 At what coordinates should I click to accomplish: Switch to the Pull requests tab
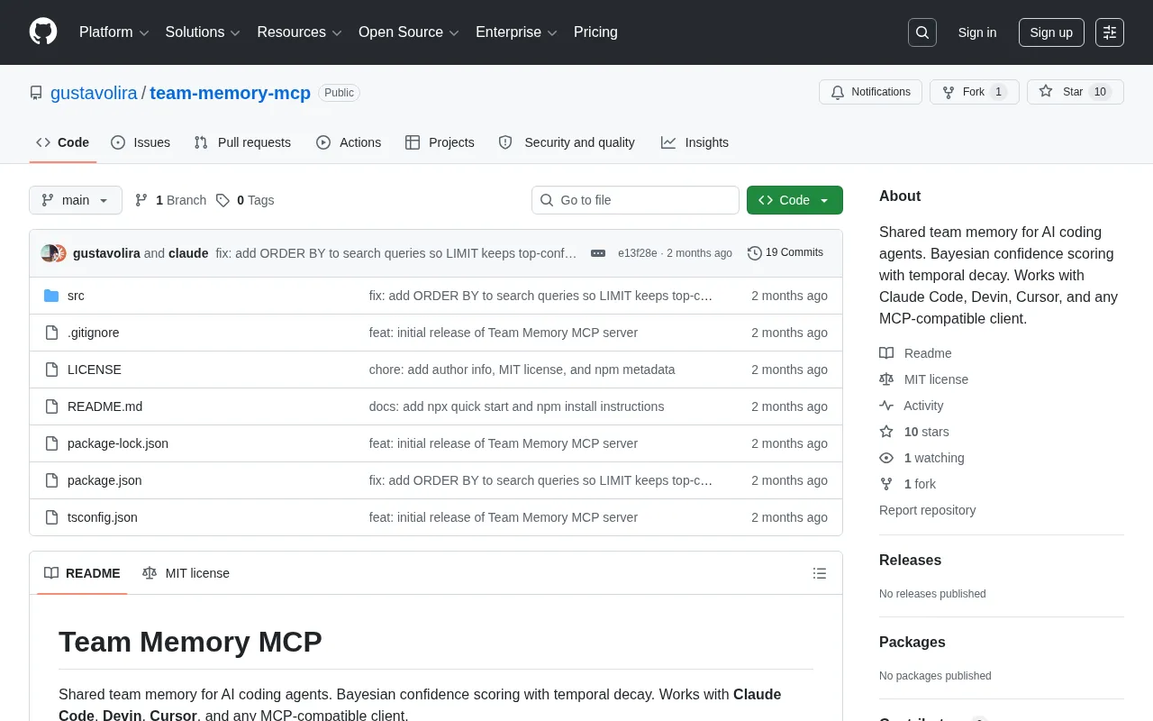(242, 142)
